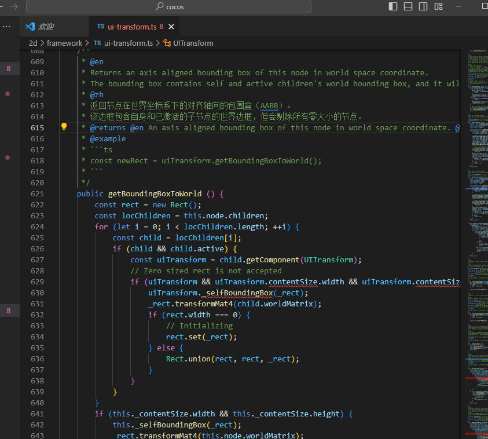This screenshot has width=488, height=439.
Task: Toggle the bottom panel layout icon
Action: click(x=408, y=6)
